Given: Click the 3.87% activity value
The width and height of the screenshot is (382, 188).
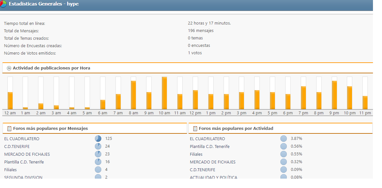Looking at the screenshot, I should click(297, 139).
